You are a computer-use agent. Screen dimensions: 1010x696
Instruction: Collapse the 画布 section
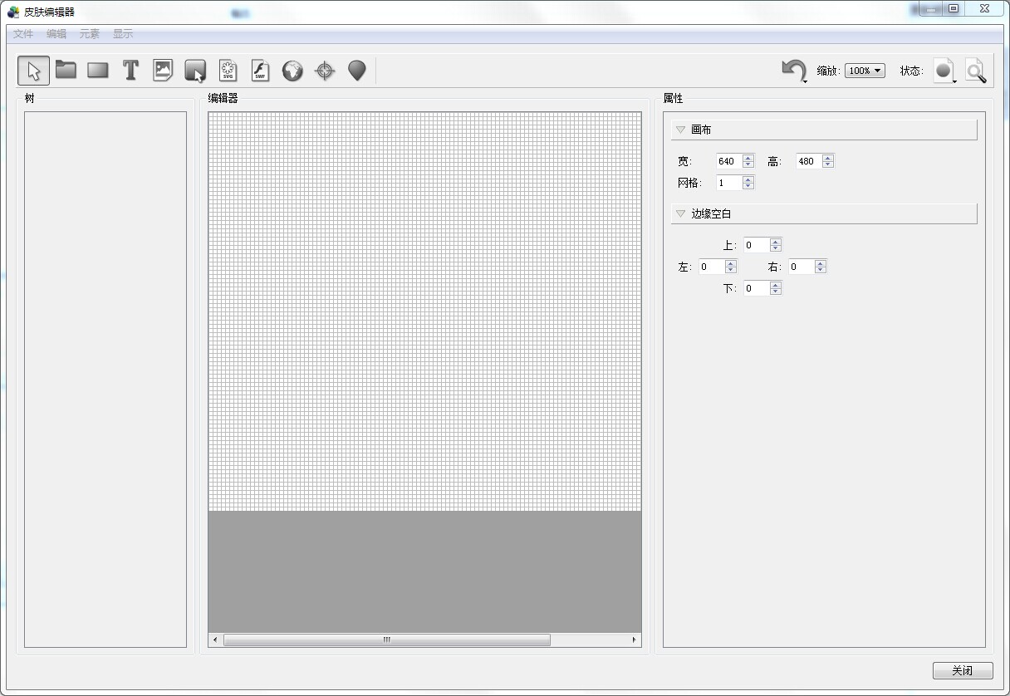(680, 130)
